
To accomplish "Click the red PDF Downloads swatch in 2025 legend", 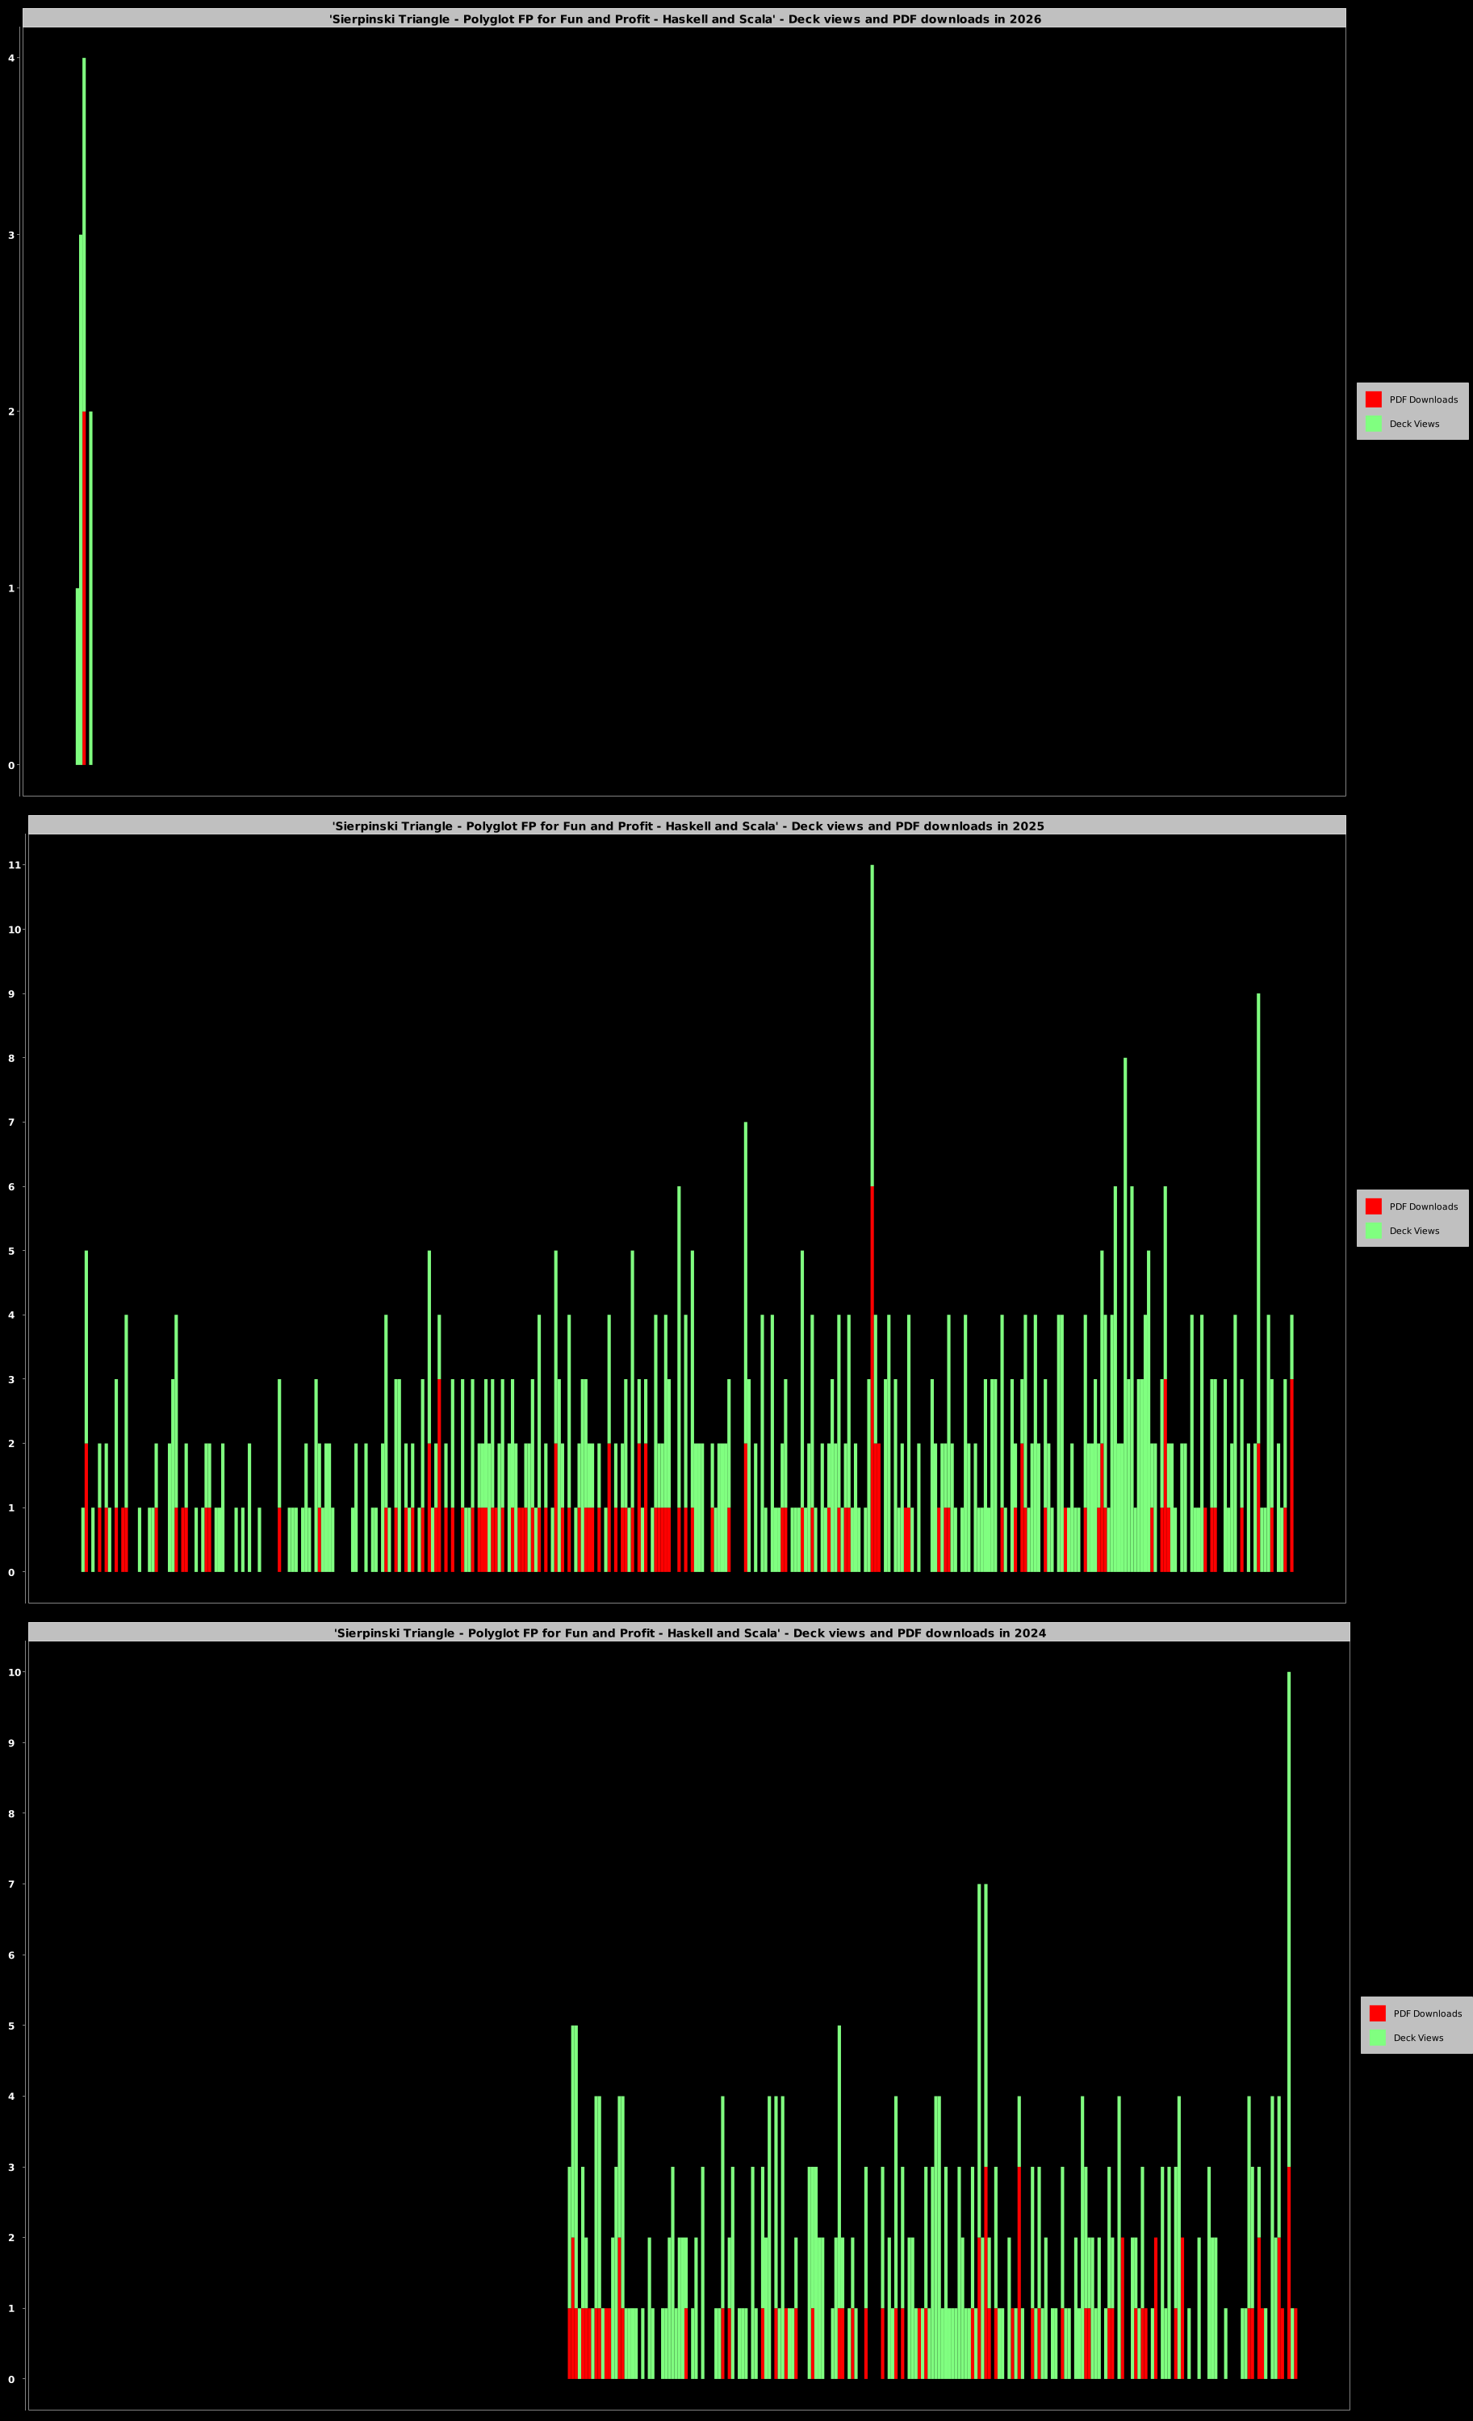I will click(1373, 1206).
